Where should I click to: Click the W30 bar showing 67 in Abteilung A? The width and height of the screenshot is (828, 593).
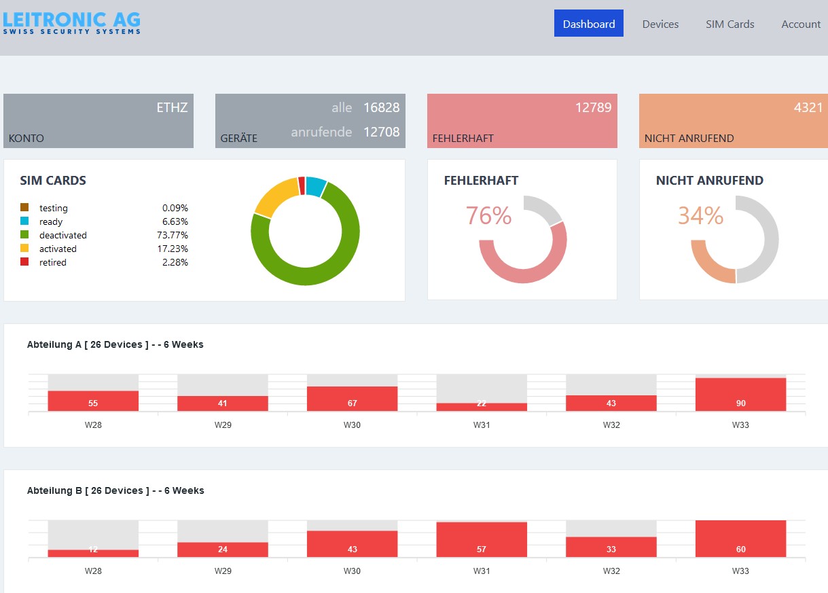(x=352, y=399)
